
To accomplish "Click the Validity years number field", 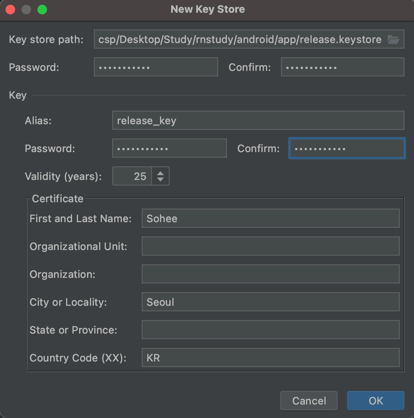I will (x=132, y=176).
